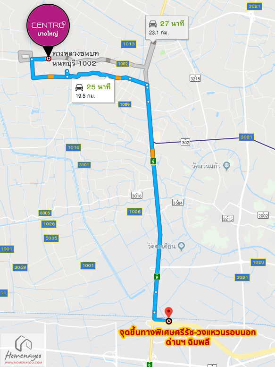The height and width of the screenshot is (367, 275).
Task: Click the orange traffic segment on route 9
Action: [152, 154]
